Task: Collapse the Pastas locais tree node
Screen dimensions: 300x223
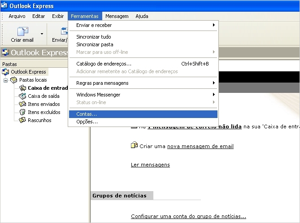Action: click(6, 80)
